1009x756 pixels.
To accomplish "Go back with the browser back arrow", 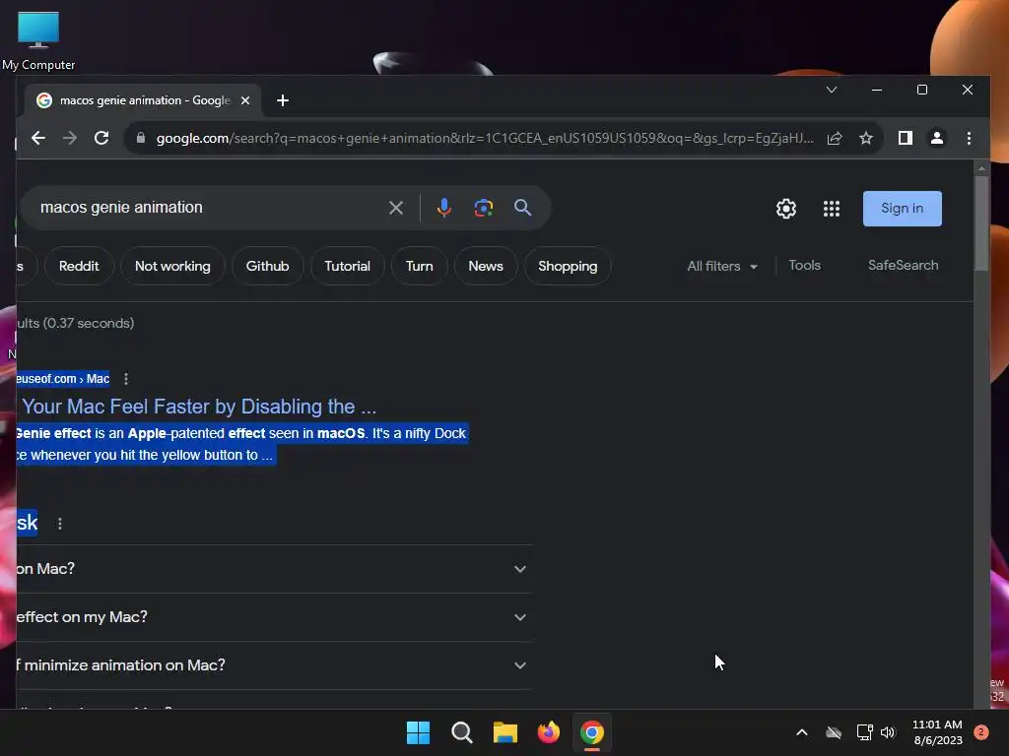I will click(38, 138).
